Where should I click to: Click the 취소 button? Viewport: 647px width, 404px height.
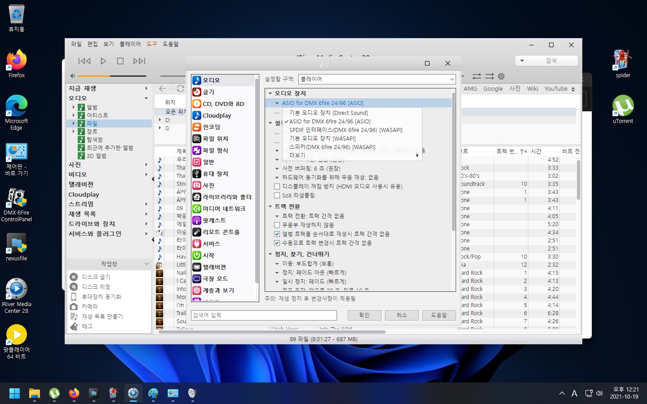[x=402, y=315]
